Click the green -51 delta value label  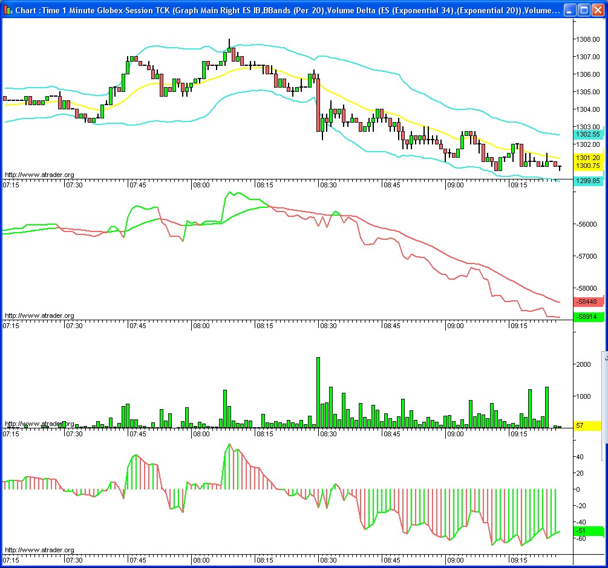click(x=588, y=531)
